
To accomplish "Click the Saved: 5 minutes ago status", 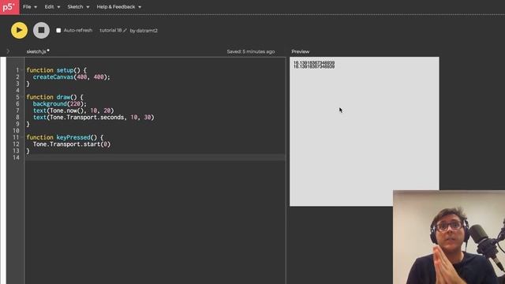I will (x=251, y=51).
